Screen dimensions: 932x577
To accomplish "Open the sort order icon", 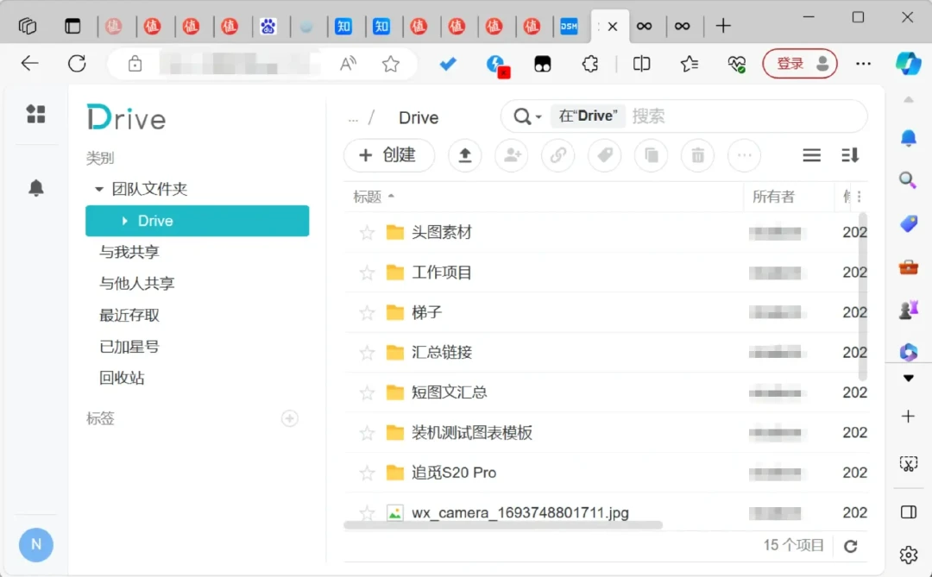I will pyautogui.click(x=850, y=155).
